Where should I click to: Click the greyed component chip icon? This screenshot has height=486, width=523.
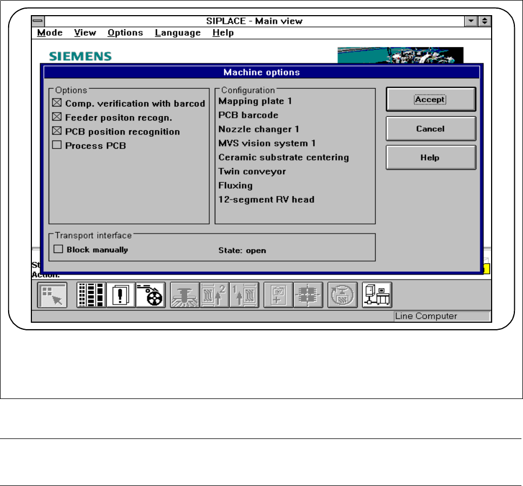coord(308,295)
